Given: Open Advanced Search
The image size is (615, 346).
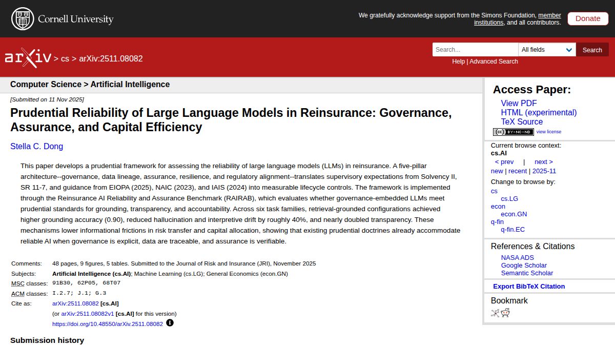Looking at the screenshot, I should (494, 61).
